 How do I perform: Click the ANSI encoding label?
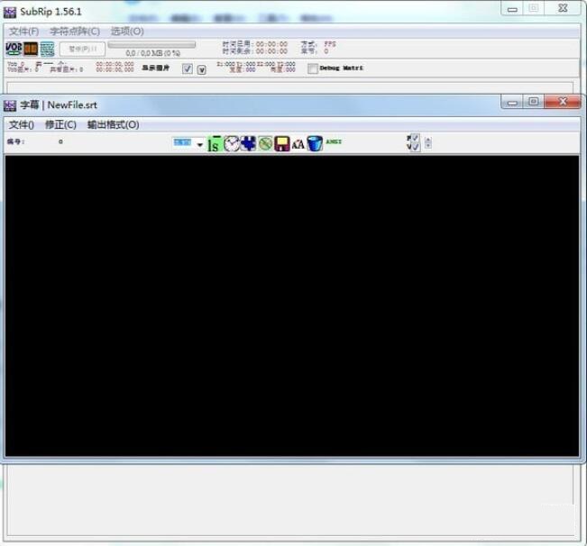334,142
